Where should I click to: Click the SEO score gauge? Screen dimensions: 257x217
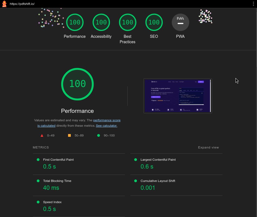(154, 22)
